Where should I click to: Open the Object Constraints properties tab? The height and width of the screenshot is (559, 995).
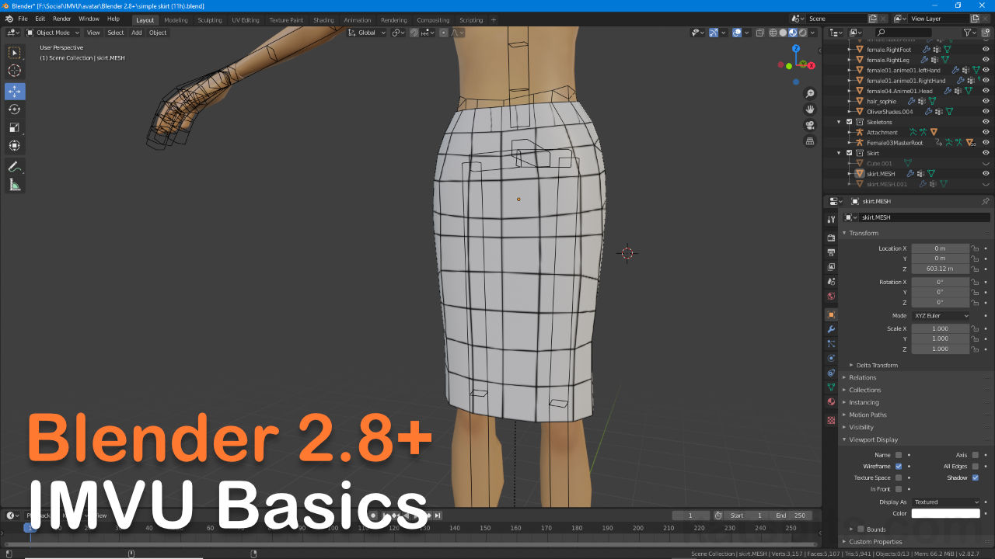[831, 373]
